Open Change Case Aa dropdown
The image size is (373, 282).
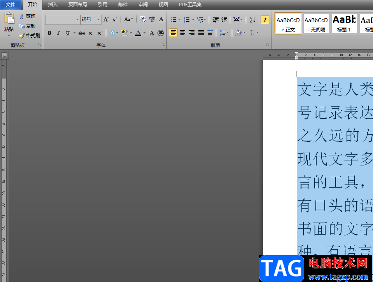128,19
